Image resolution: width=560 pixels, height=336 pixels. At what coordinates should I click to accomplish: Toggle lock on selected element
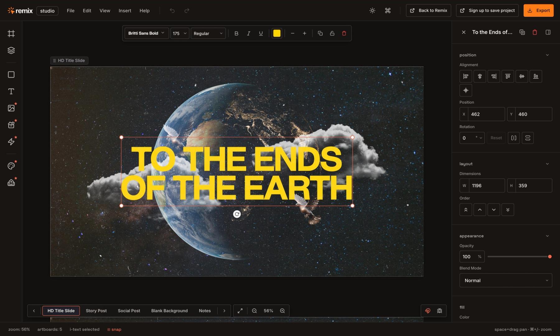coord(332,33)
